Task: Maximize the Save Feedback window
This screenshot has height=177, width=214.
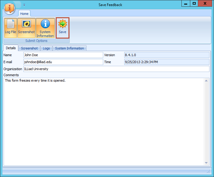Action: pyautogui.click(x=194, y=3)
